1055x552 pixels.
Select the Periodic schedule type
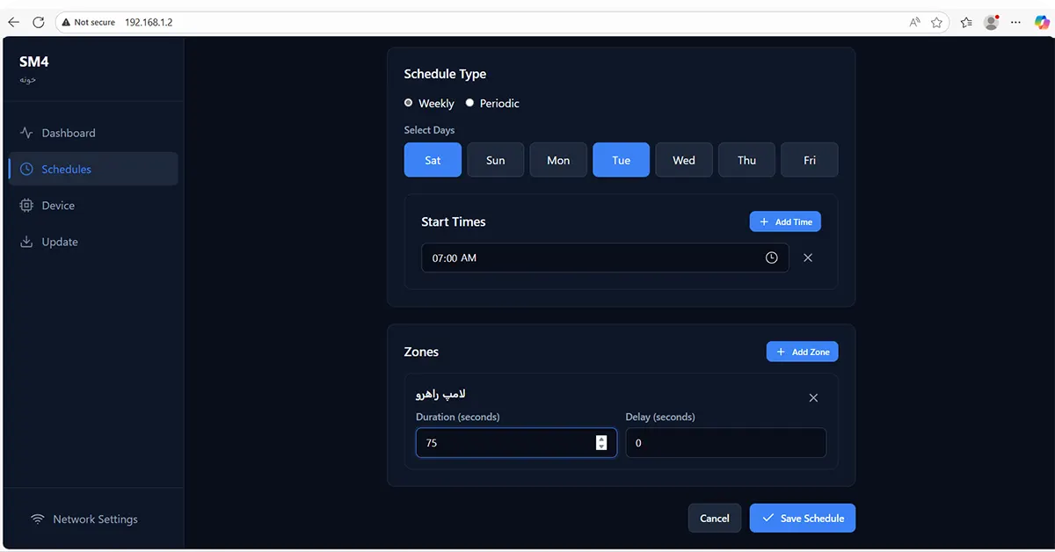[x=469, y=103]
